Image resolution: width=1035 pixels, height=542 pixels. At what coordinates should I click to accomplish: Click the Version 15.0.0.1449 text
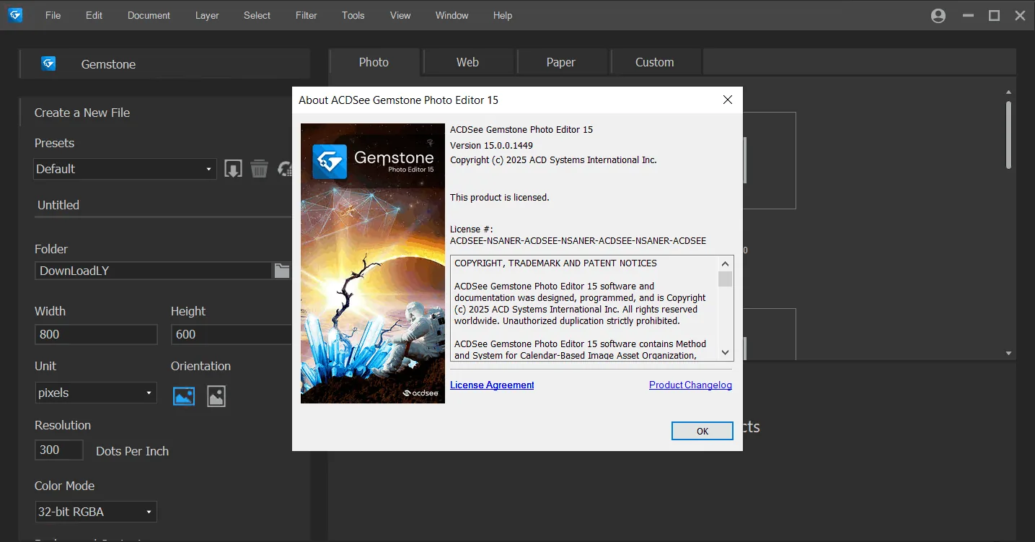tap(491, 145)
